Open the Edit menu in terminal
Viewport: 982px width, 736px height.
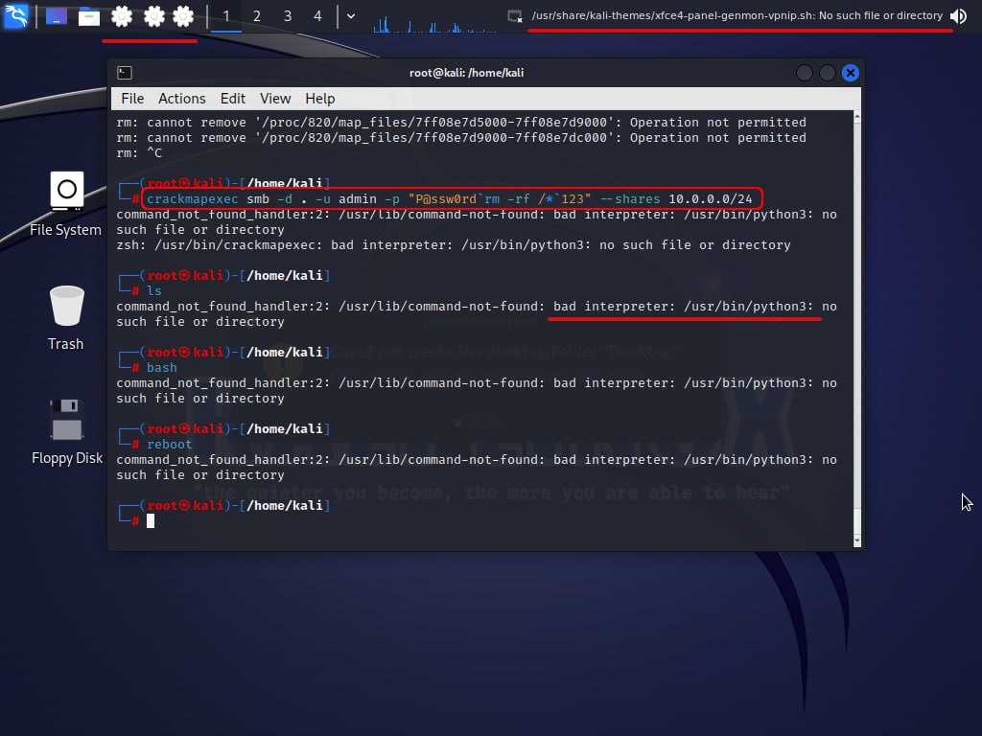coord(232,99)
